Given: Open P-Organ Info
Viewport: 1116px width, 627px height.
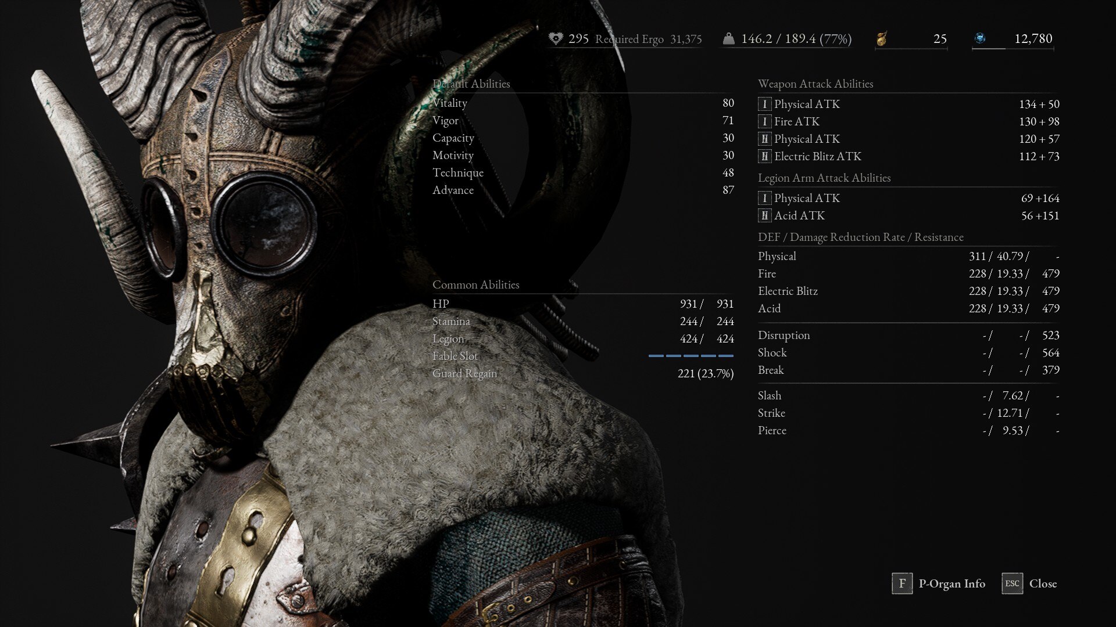Looking at the screenshot, I should [x=952, y=583].
